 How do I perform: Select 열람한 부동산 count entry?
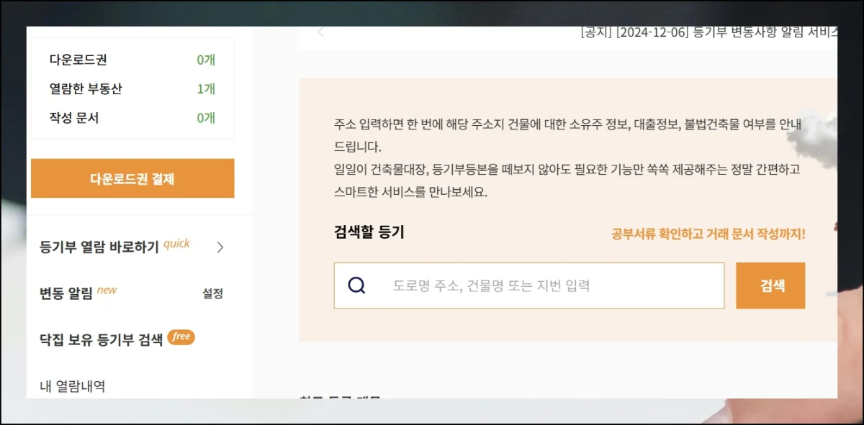coord(87,89)
